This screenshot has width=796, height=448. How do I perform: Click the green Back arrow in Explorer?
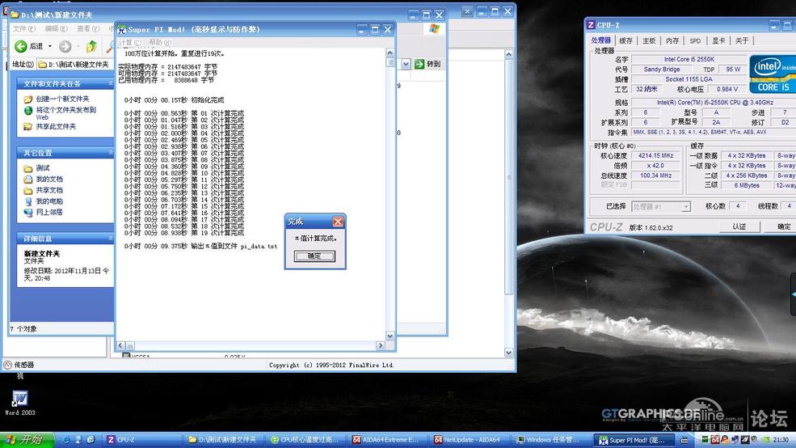[x=21, y=47]
